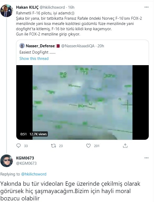Click the Show this thread link
Viewport: 159px width, 202px height.
tap(34, 58)
